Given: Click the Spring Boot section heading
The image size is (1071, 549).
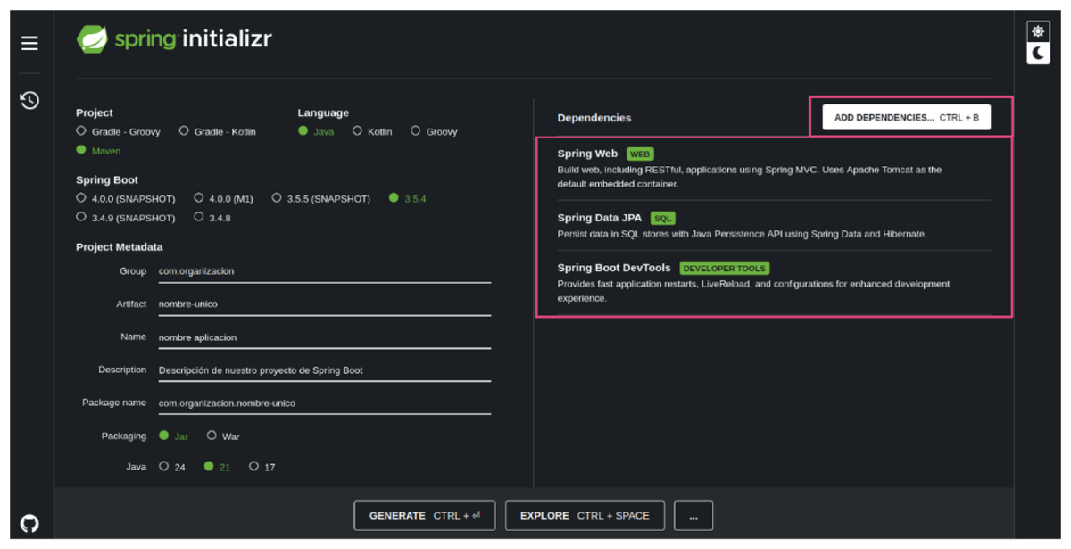Looking at the screenshot, I should point(107,180).
